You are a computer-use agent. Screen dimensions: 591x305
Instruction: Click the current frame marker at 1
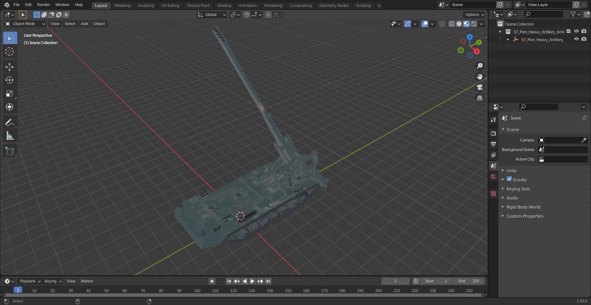tap(18, 290)
